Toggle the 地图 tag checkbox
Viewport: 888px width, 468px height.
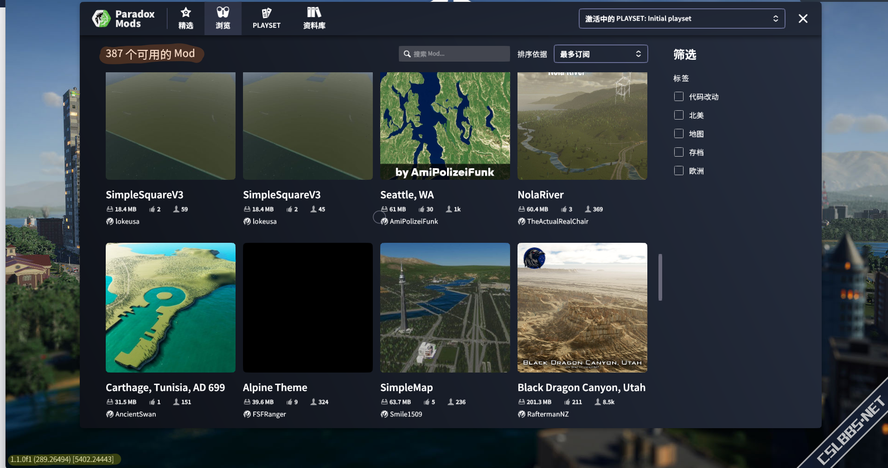point(679,133)
